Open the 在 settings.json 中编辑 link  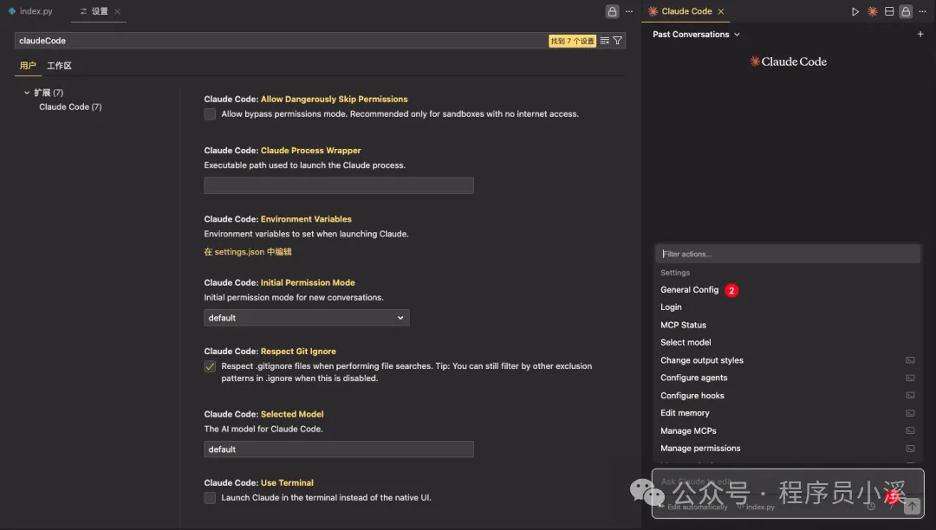click(x=248, y=252)
